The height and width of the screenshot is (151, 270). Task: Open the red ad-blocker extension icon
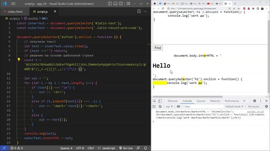(x=244, y=8)
